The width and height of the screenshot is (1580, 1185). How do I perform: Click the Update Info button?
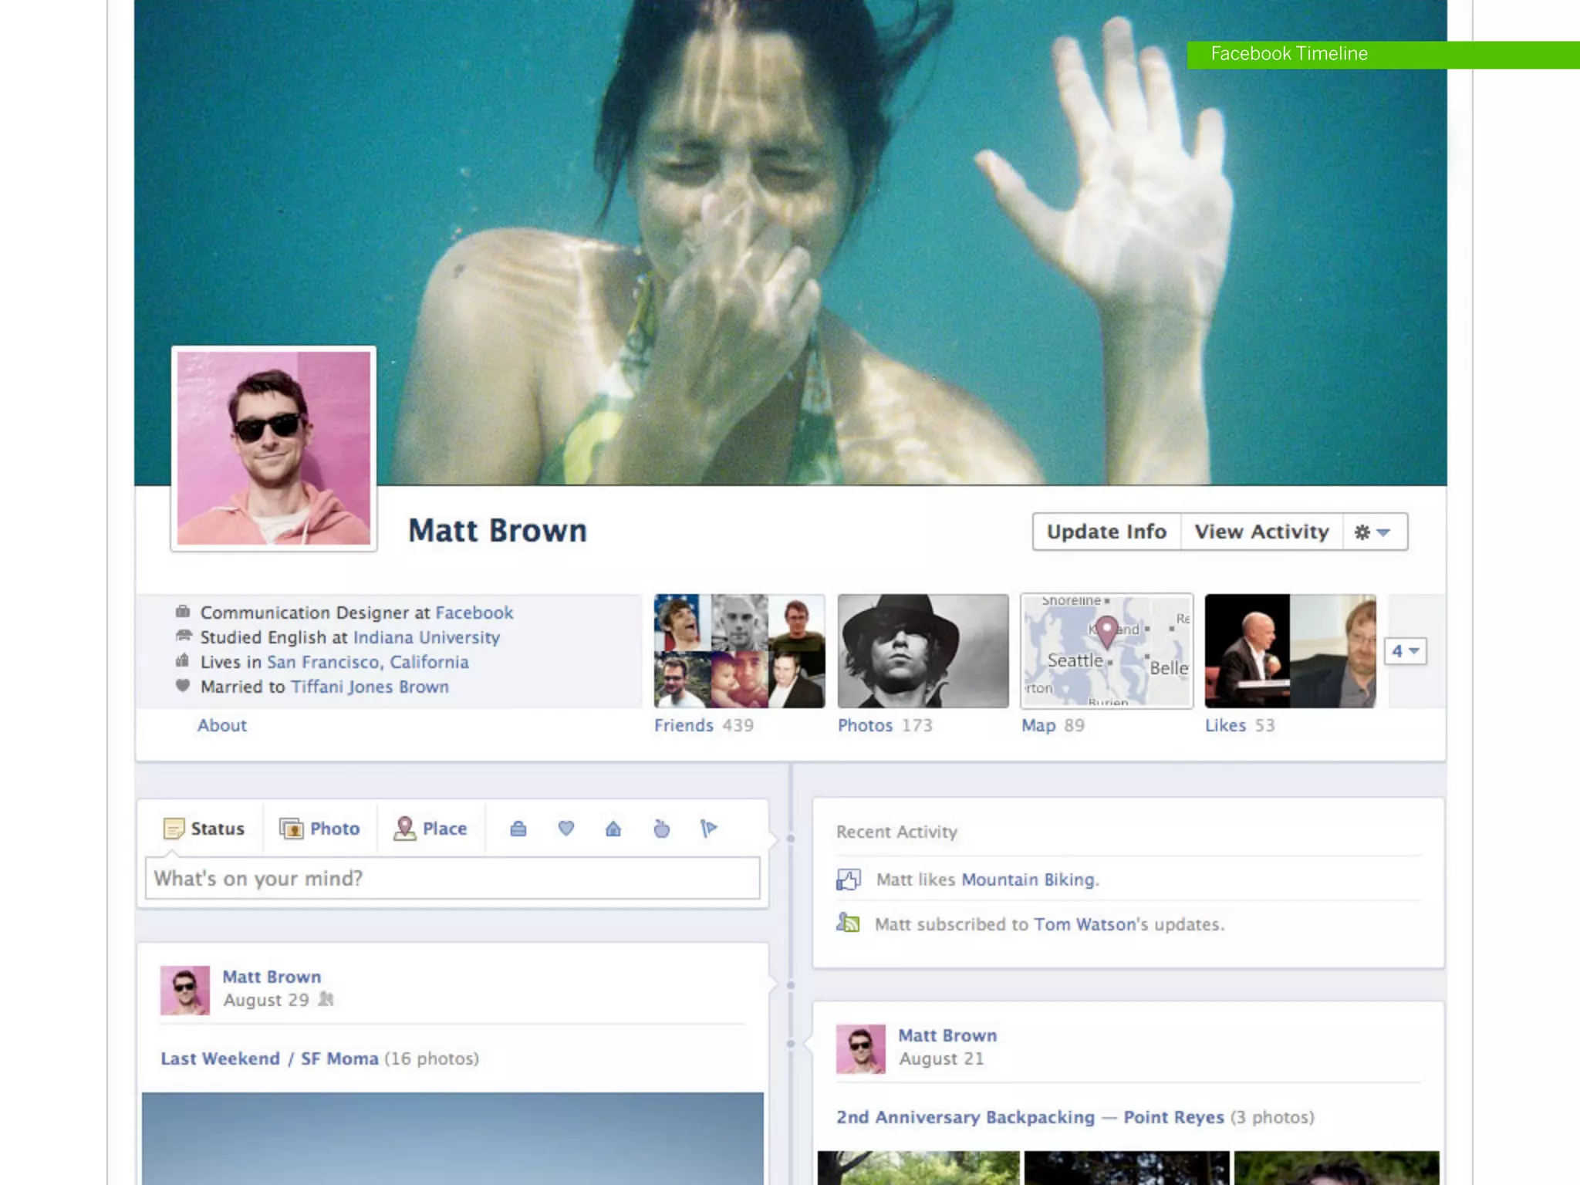point(1106,532)
